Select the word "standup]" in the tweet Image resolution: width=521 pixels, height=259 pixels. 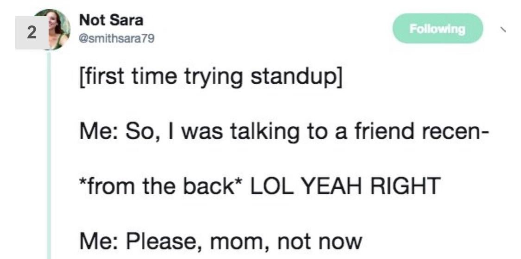pyautogui.click(x=296, y=77)
